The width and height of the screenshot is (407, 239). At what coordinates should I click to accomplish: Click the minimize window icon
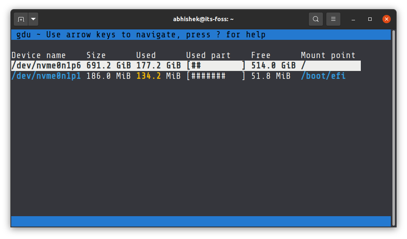pos(352,19)
